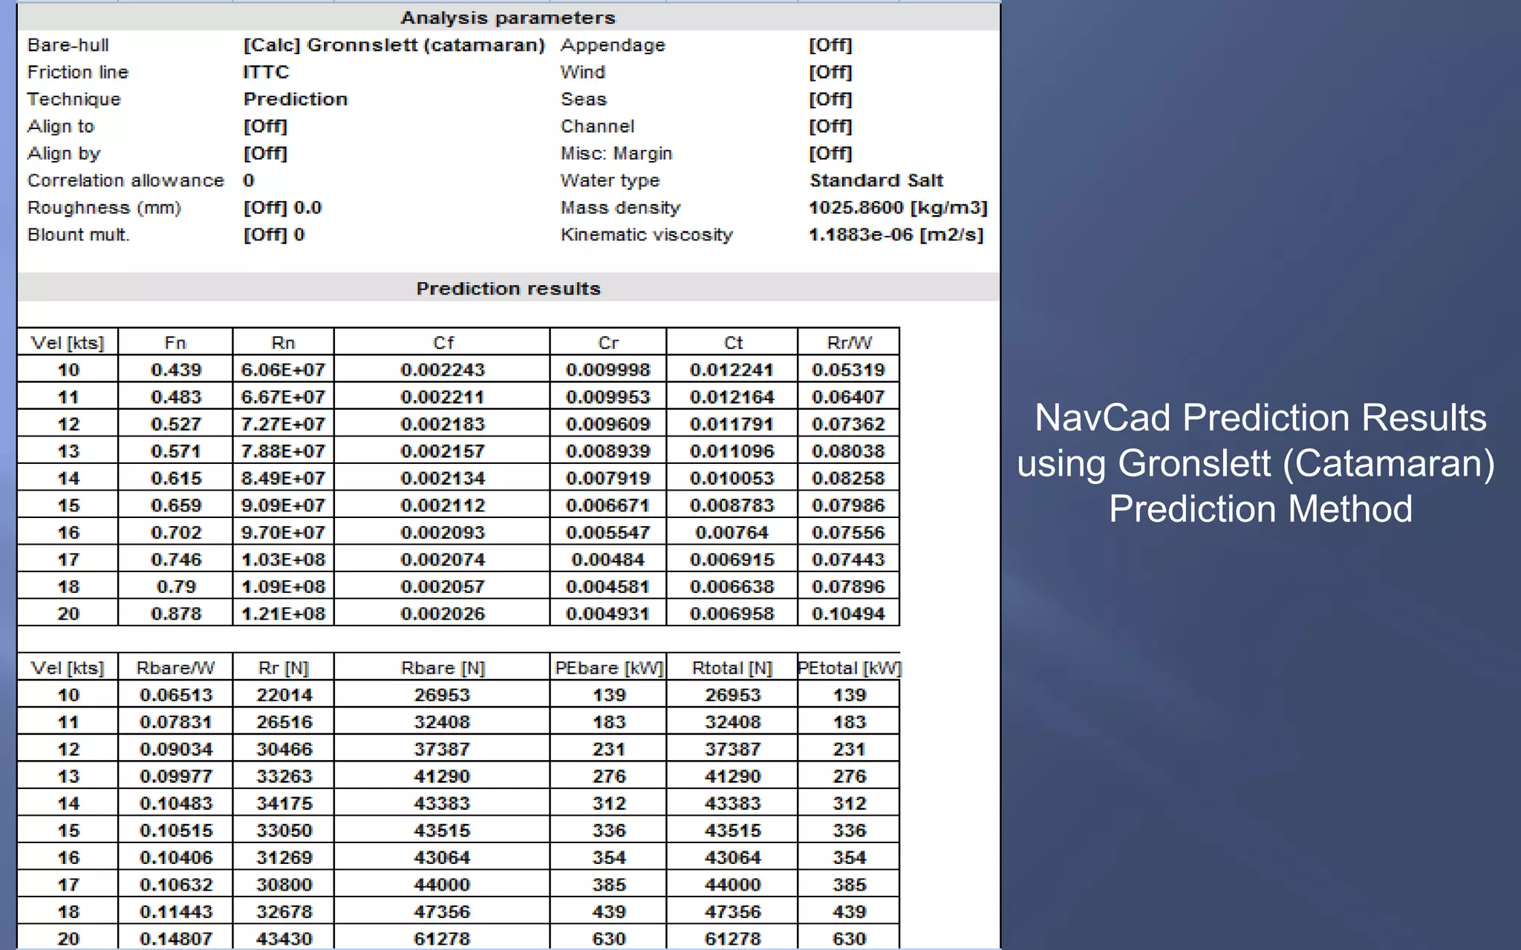Image resolution: width=1521 pixels, height=950 pixels.
Task: Click the Cf cell '0.002243'
Action: (x=443, y=370)
